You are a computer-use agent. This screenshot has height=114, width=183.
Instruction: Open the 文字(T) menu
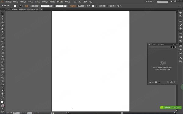[30, 2]
